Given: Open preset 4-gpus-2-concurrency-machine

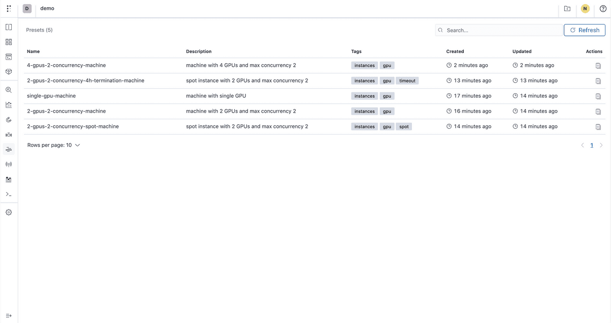Looking at the screenshot, I should pos(66,65).
